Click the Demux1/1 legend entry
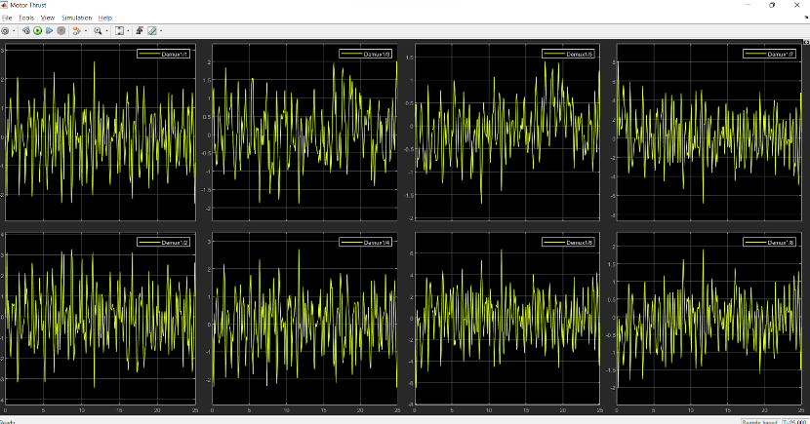The width and height of the screenshot is (810, 424). [165, 54]
